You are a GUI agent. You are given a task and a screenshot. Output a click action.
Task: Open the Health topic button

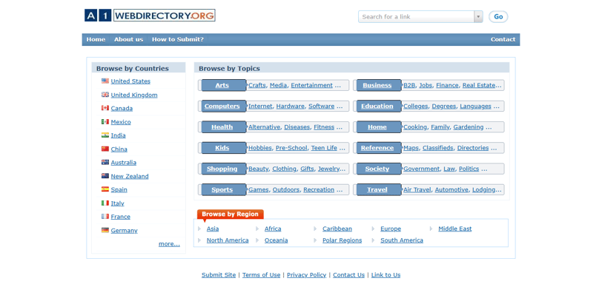pos(223,127)
